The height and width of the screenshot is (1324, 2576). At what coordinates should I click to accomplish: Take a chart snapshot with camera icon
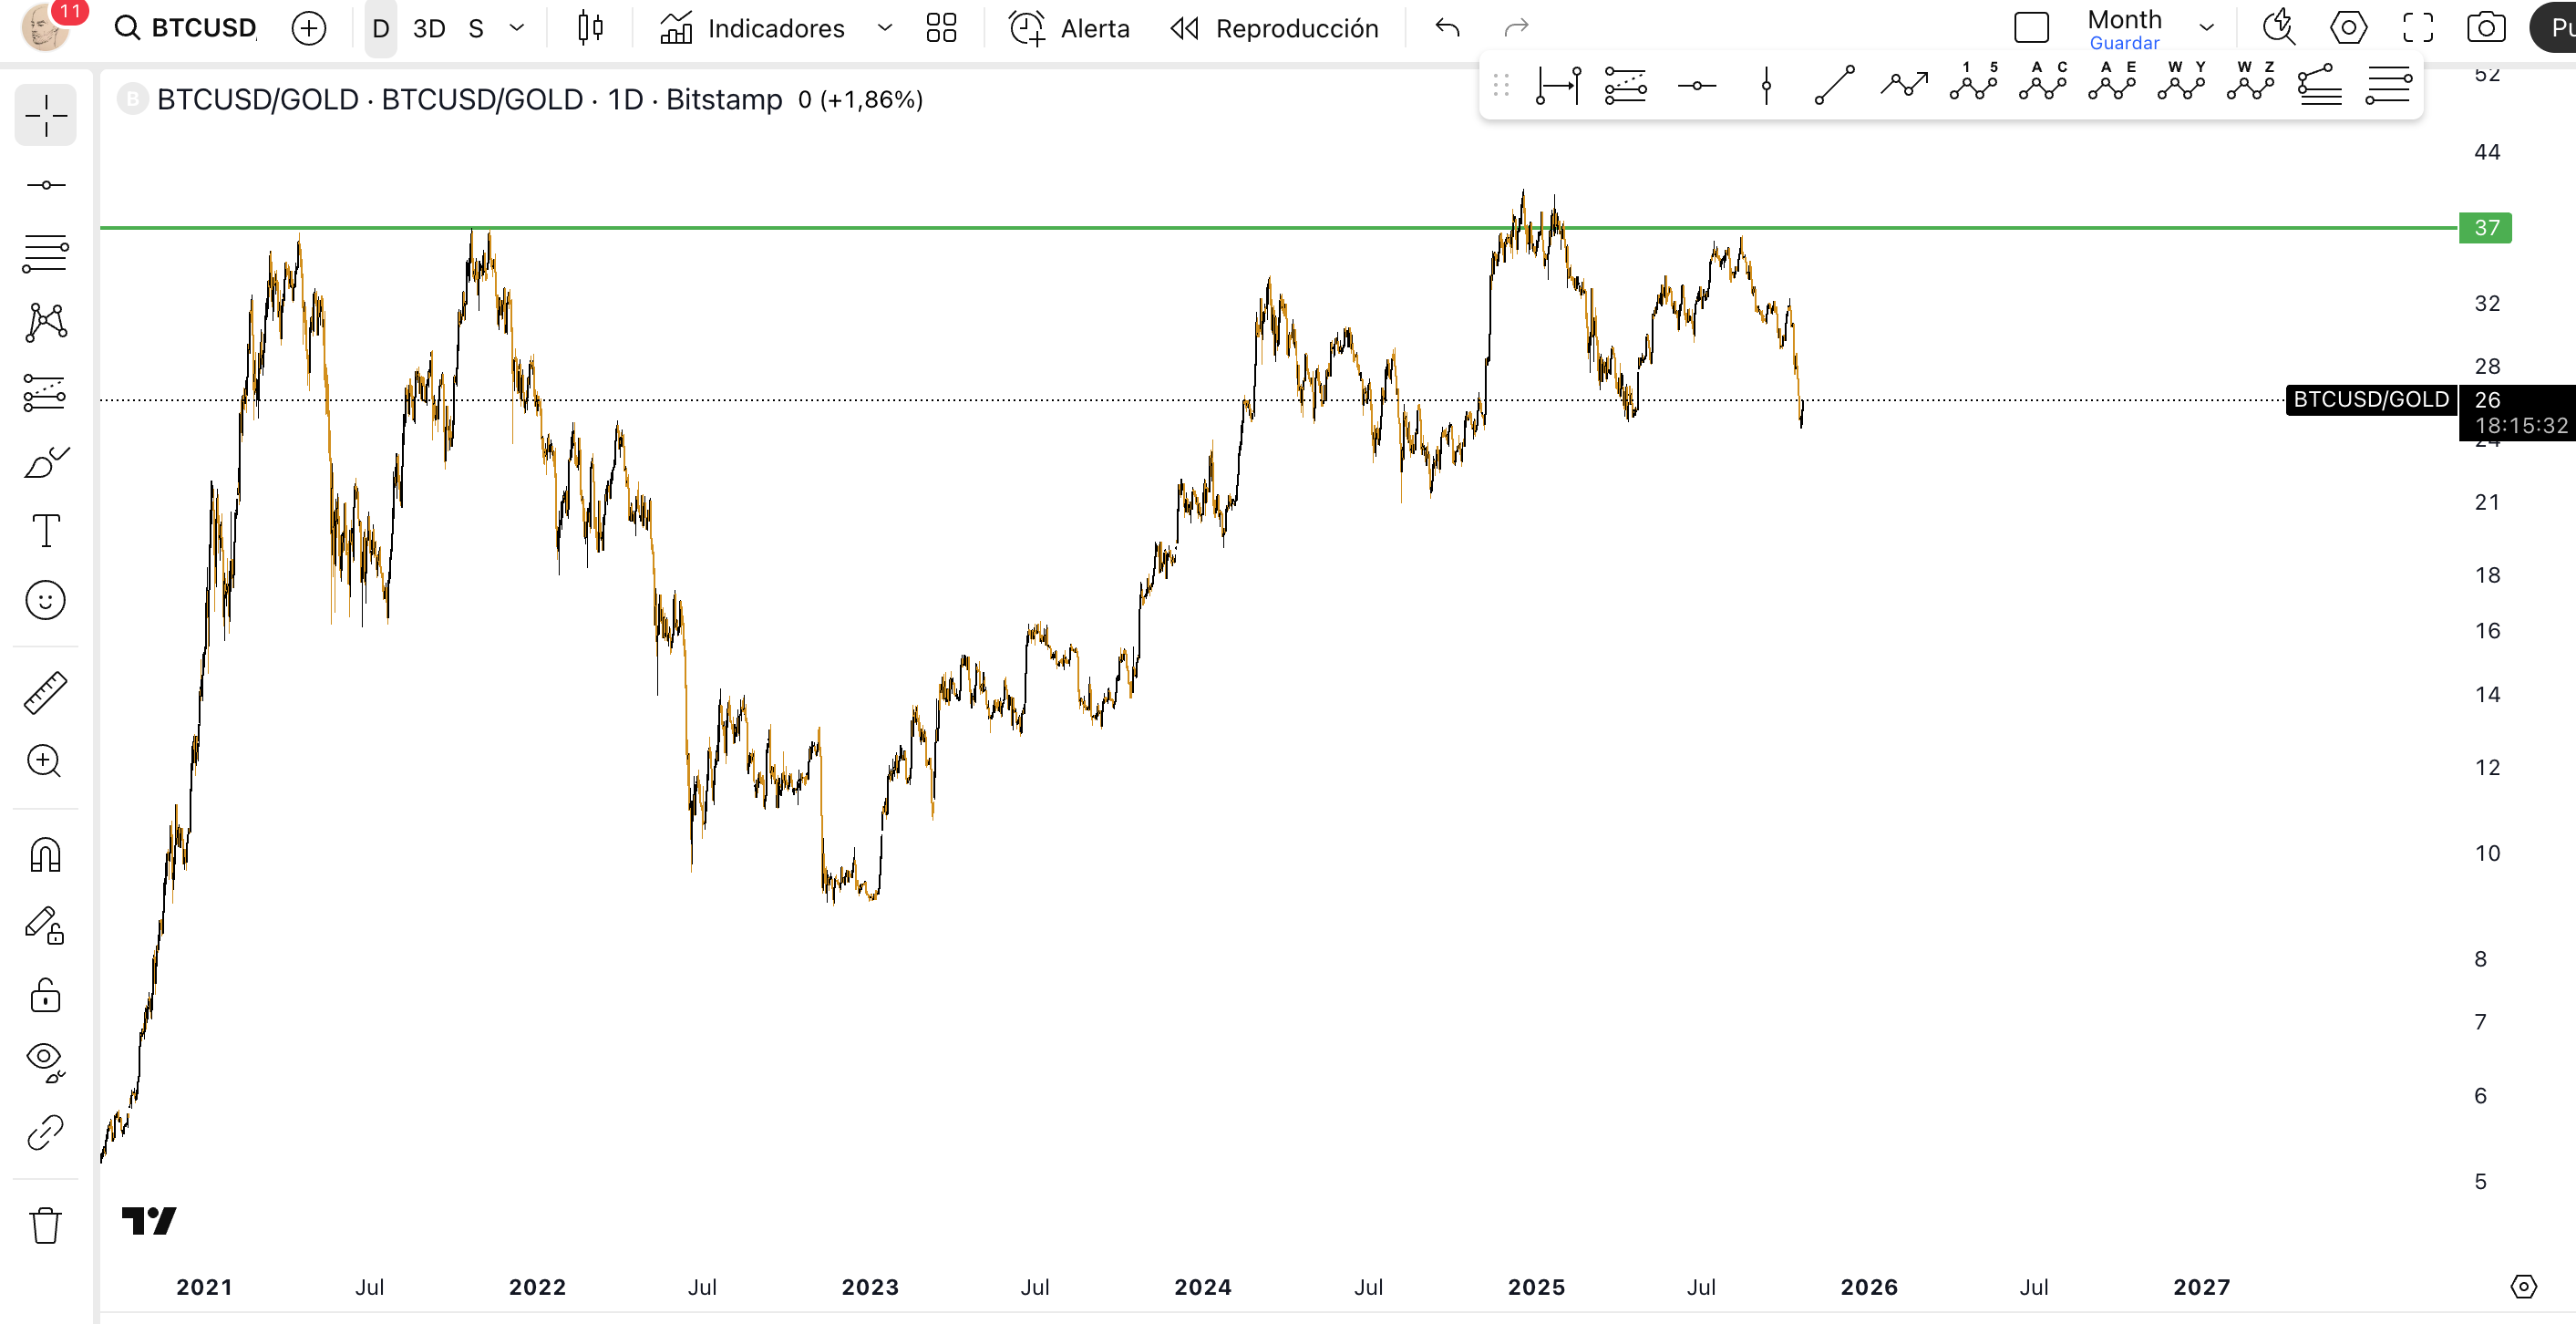(2485, 28)
